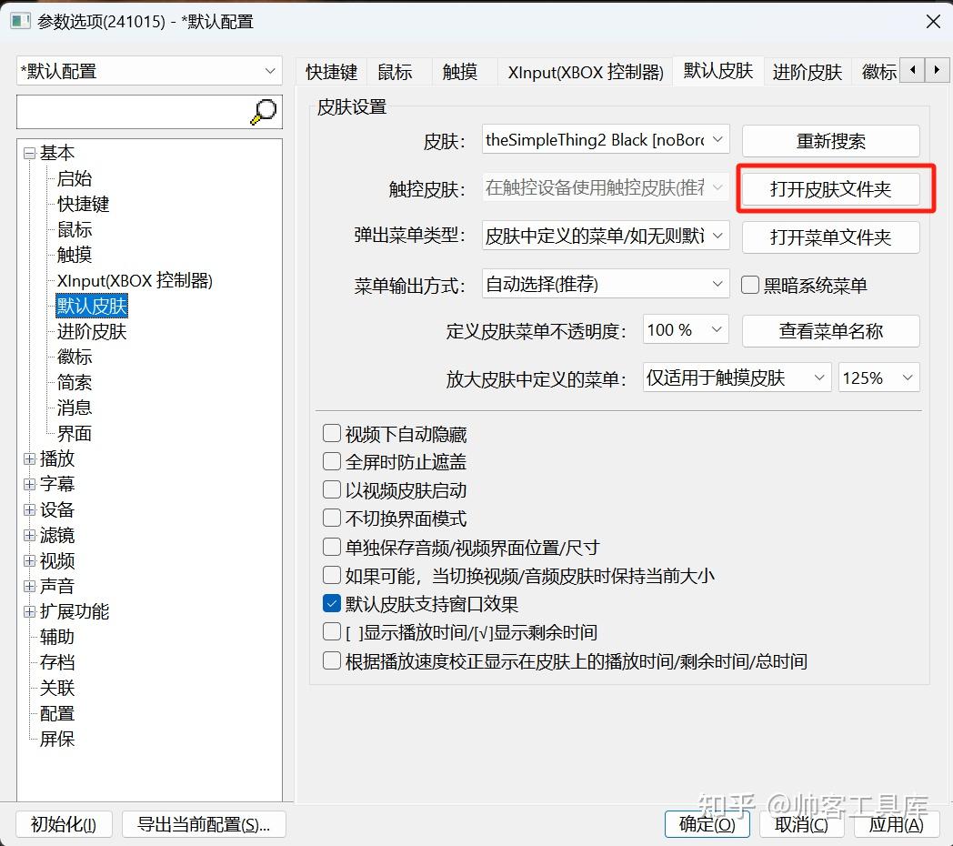Switch to the 触摸 tab

click(461, 71)
